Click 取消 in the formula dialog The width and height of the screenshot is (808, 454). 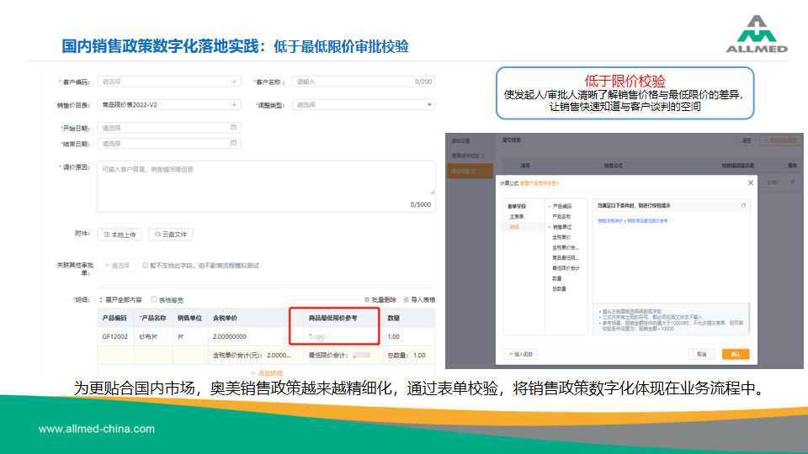point(701,354)
